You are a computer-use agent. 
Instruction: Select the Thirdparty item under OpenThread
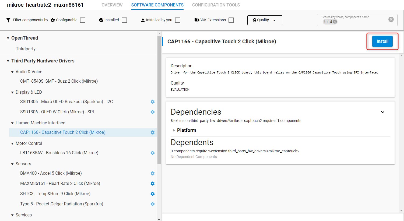pos(26,49)
